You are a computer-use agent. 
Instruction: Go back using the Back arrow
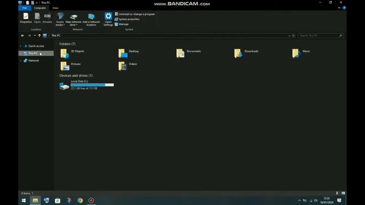(x=23, y=35)
